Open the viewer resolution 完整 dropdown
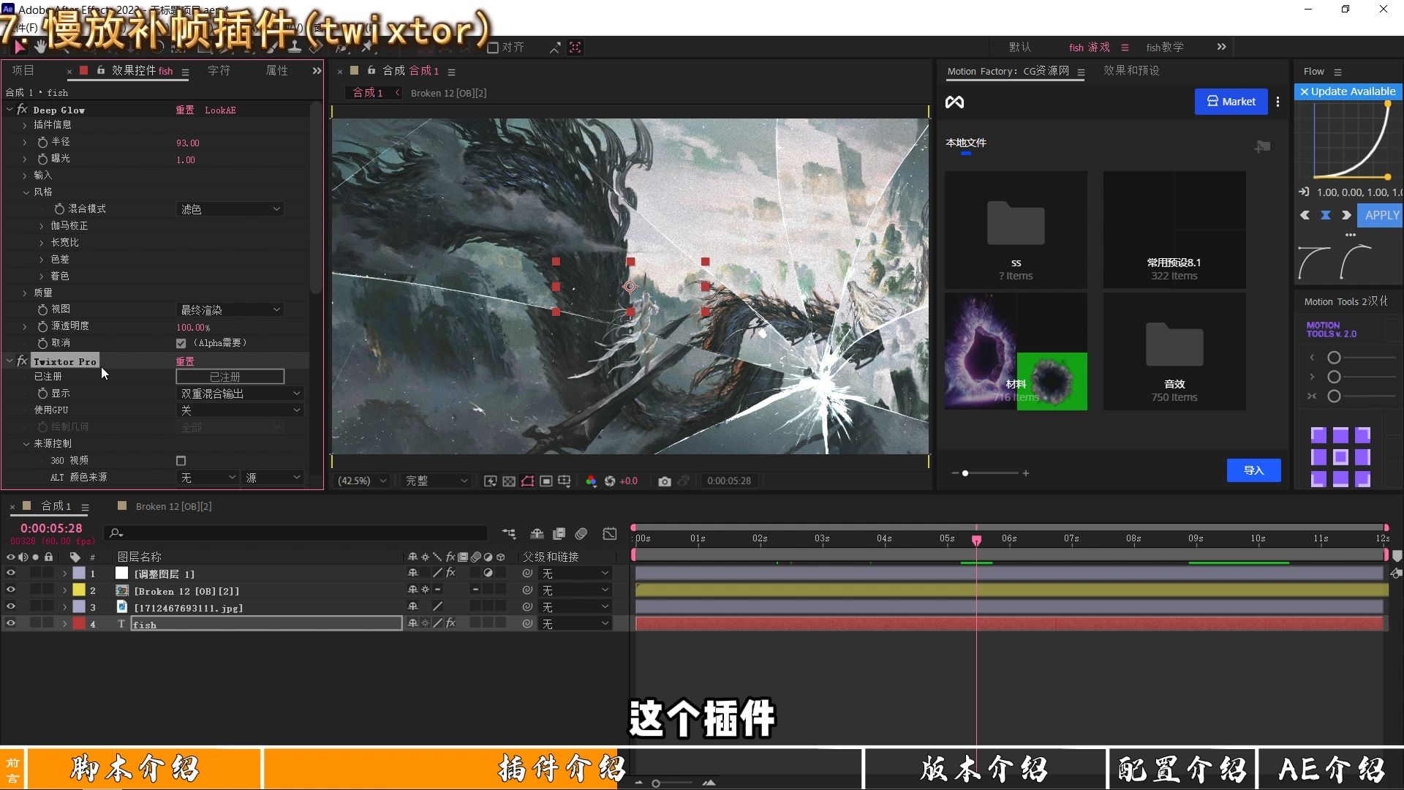Viewport: 1404px width, 790px height. pyautogui.click(x=436, y=481)
